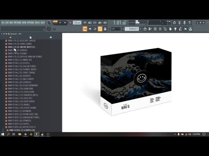Open the EDIT menu
This screenshot has width=209, height=156.
[x=7, y=22]
